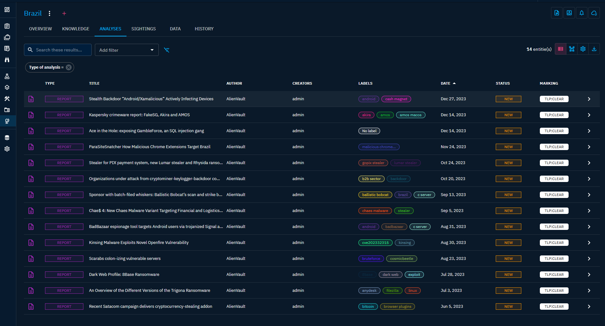The image size is (605, 326).
Task: Remove the Type of analysis filter
Action: tap(69, 67)
